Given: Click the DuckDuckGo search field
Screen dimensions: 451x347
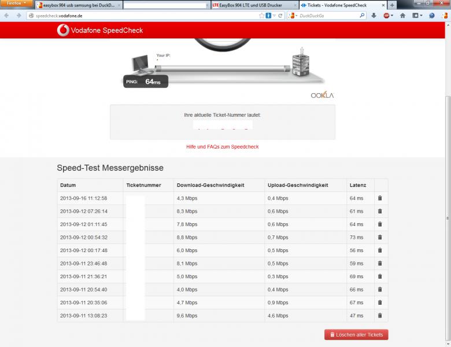Looking at the screenshot, I should tap(329, 16).
